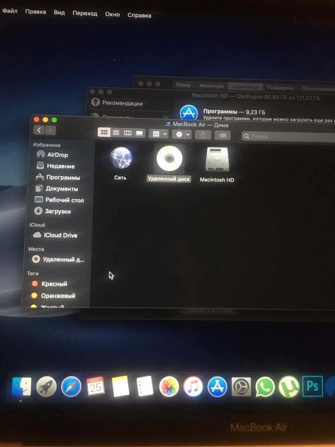Open the Сеть network icon
The width and height of the screenshot is (335, 447).
[121, 163]
